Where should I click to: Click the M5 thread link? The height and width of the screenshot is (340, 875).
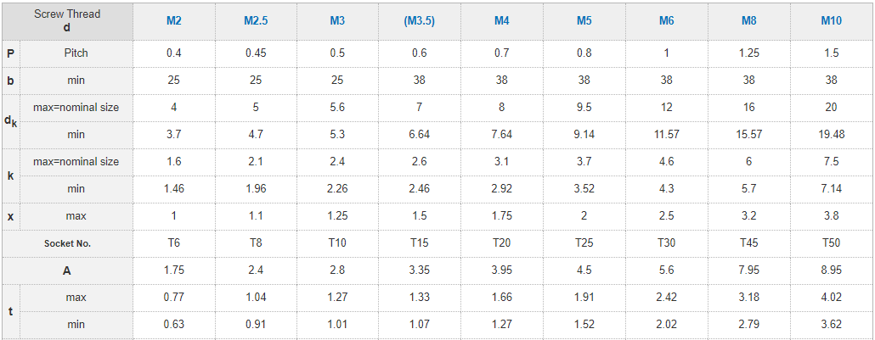pyautogui.click(x=584, y=20)
